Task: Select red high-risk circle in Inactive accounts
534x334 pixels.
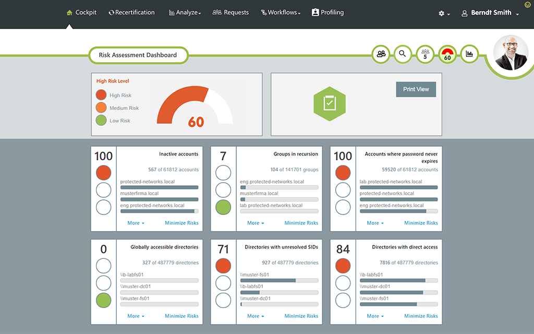Action: pyautogui.click(x=104, y=172)
